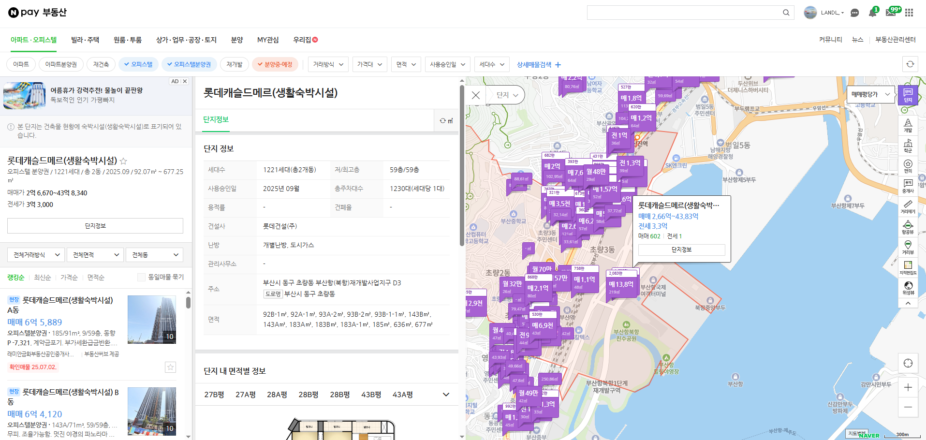
Task: Close the map complex panel with X
Action: click(476, 95)
